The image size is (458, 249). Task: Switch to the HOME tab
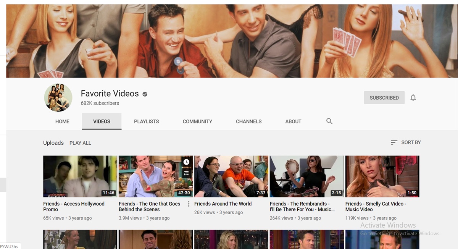[x=62, y=121]
